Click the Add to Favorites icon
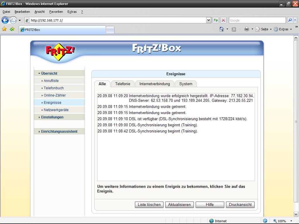 tap(12, 29)
